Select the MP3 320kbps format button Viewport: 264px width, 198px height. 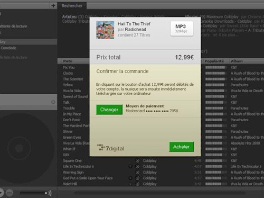(182, 29)
